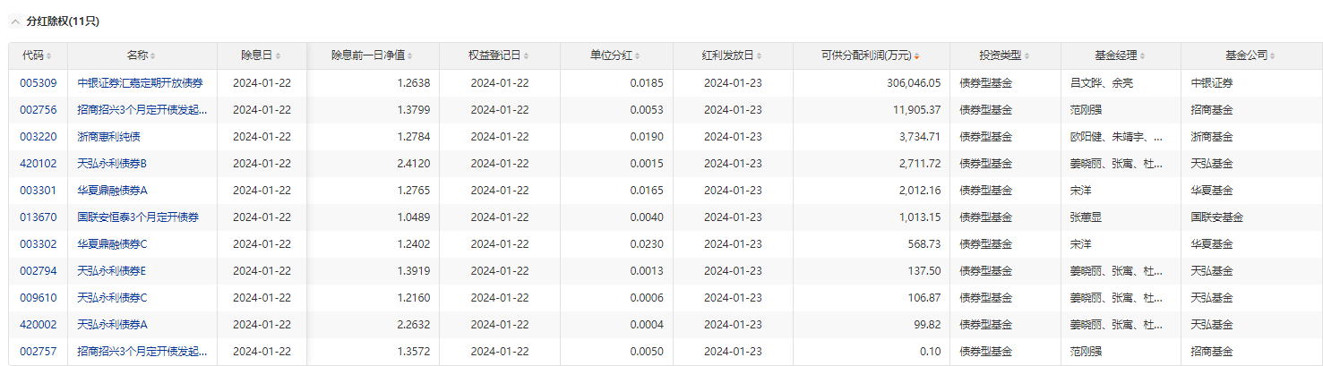Click sort icon beside 权益登记日 header

526,55
